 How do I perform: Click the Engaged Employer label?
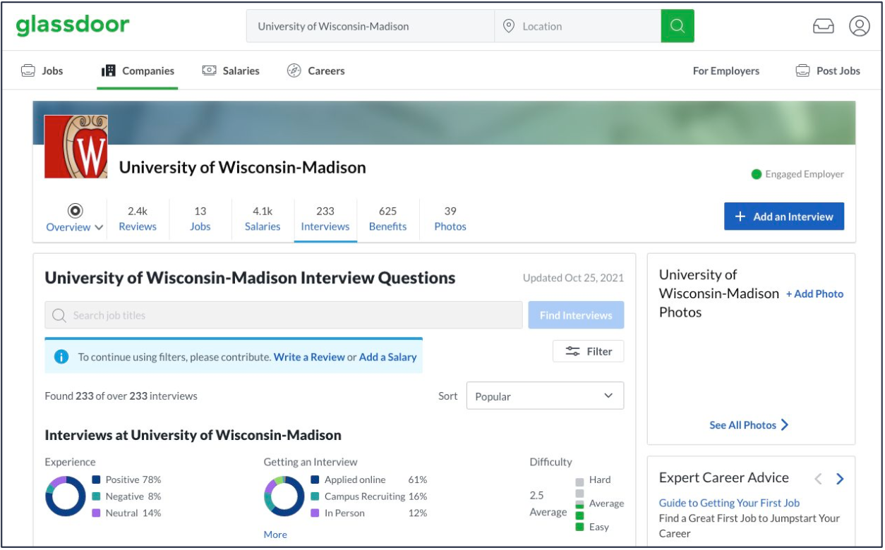(x=805, y=174)
